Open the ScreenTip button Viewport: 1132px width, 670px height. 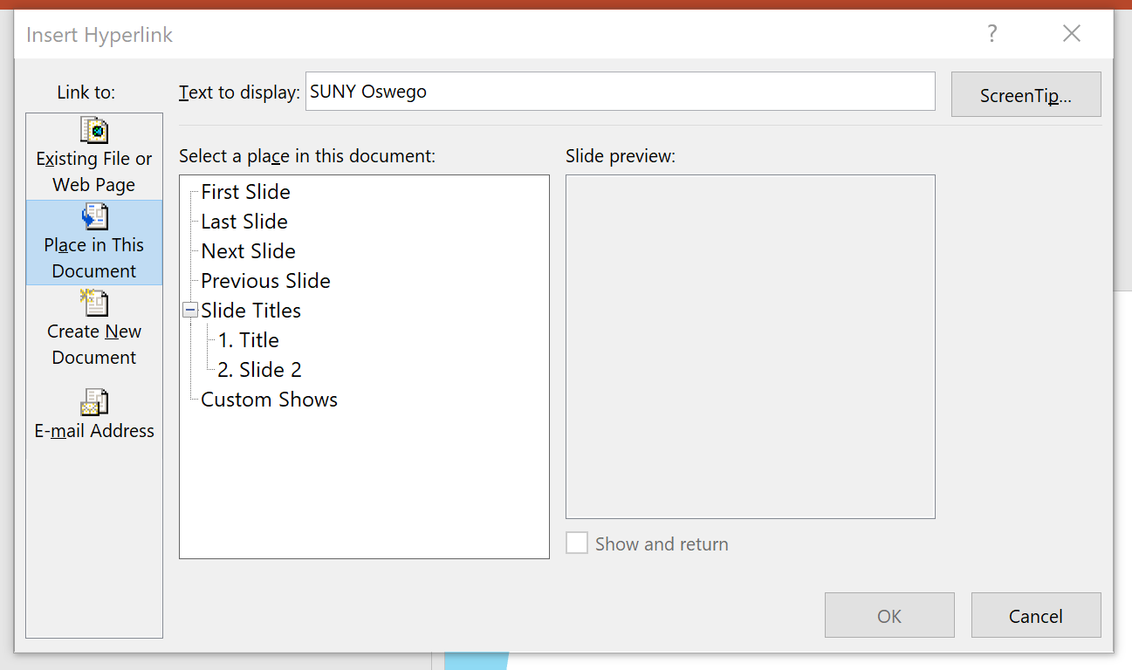pyautogui.click(x=1026, y=94)
